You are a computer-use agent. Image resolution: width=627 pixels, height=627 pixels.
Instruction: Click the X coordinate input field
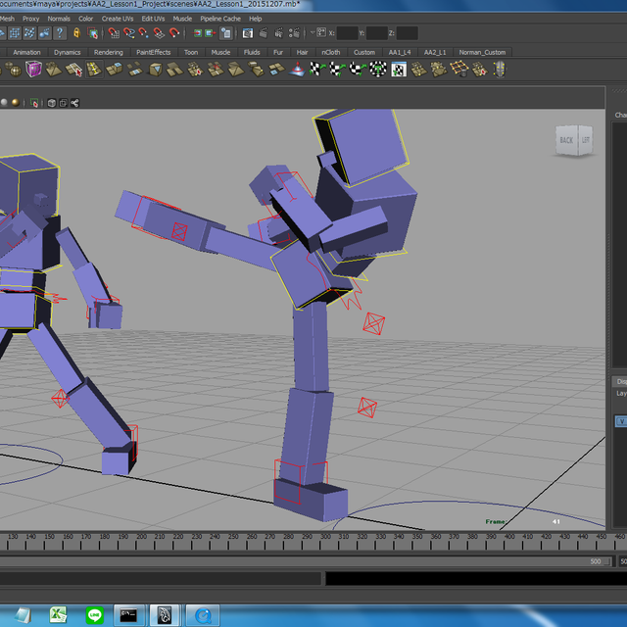pyautogui.click(x=347, y=33)
